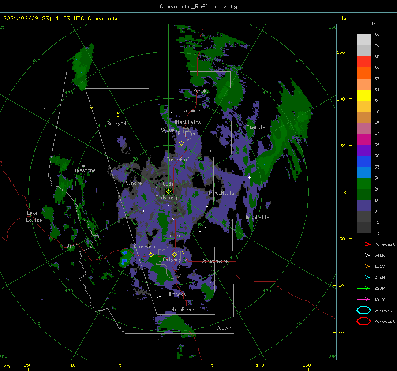
Task: Click the Airdrie label
Action: click(x=174, y=236)
